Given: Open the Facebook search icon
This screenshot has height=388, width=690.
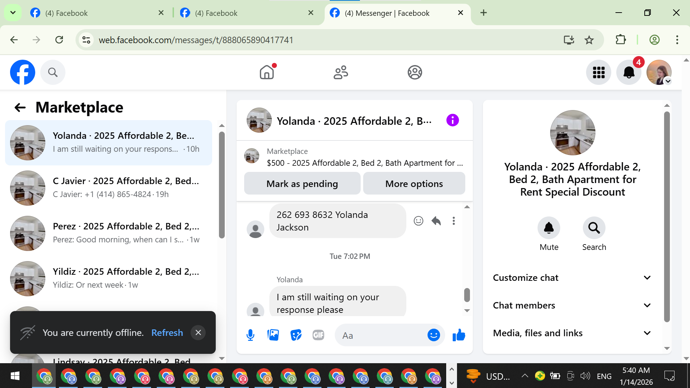Looking at the screenshot, I should point(53,72).
